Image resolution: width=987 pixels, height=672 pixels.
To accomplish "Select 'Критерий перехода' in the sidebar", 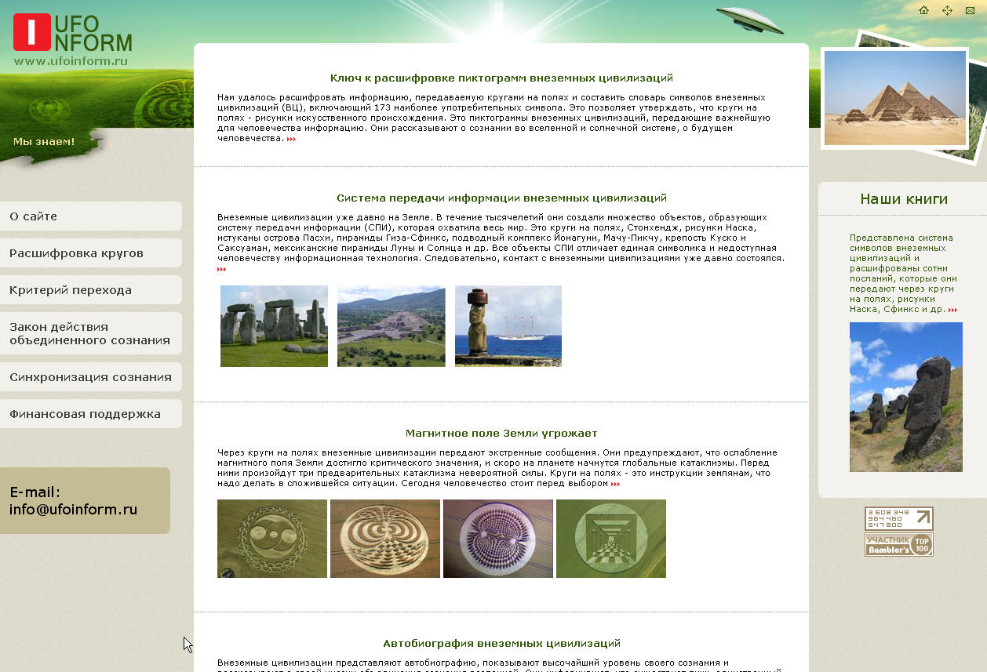I will [x=90, y=290].
